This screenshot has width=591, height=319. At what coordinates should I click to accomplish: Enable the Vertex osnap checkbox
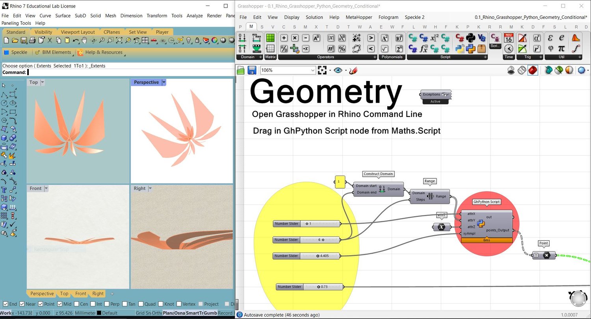[179, 304]
